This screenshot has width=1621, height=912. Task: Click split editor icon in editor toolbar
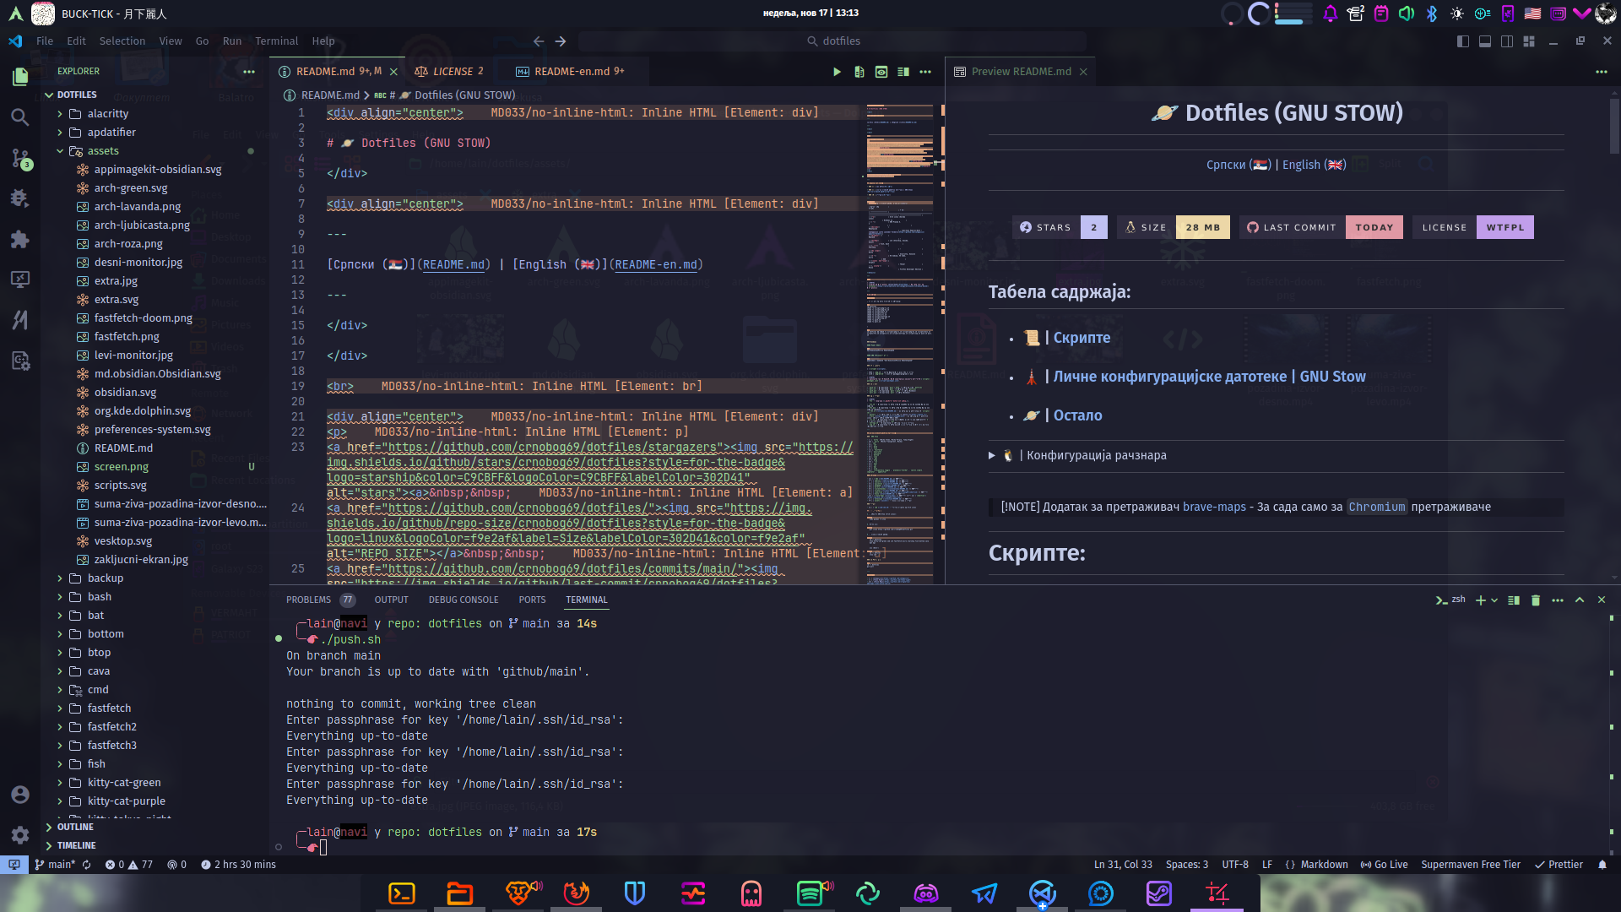coord(903,72)
